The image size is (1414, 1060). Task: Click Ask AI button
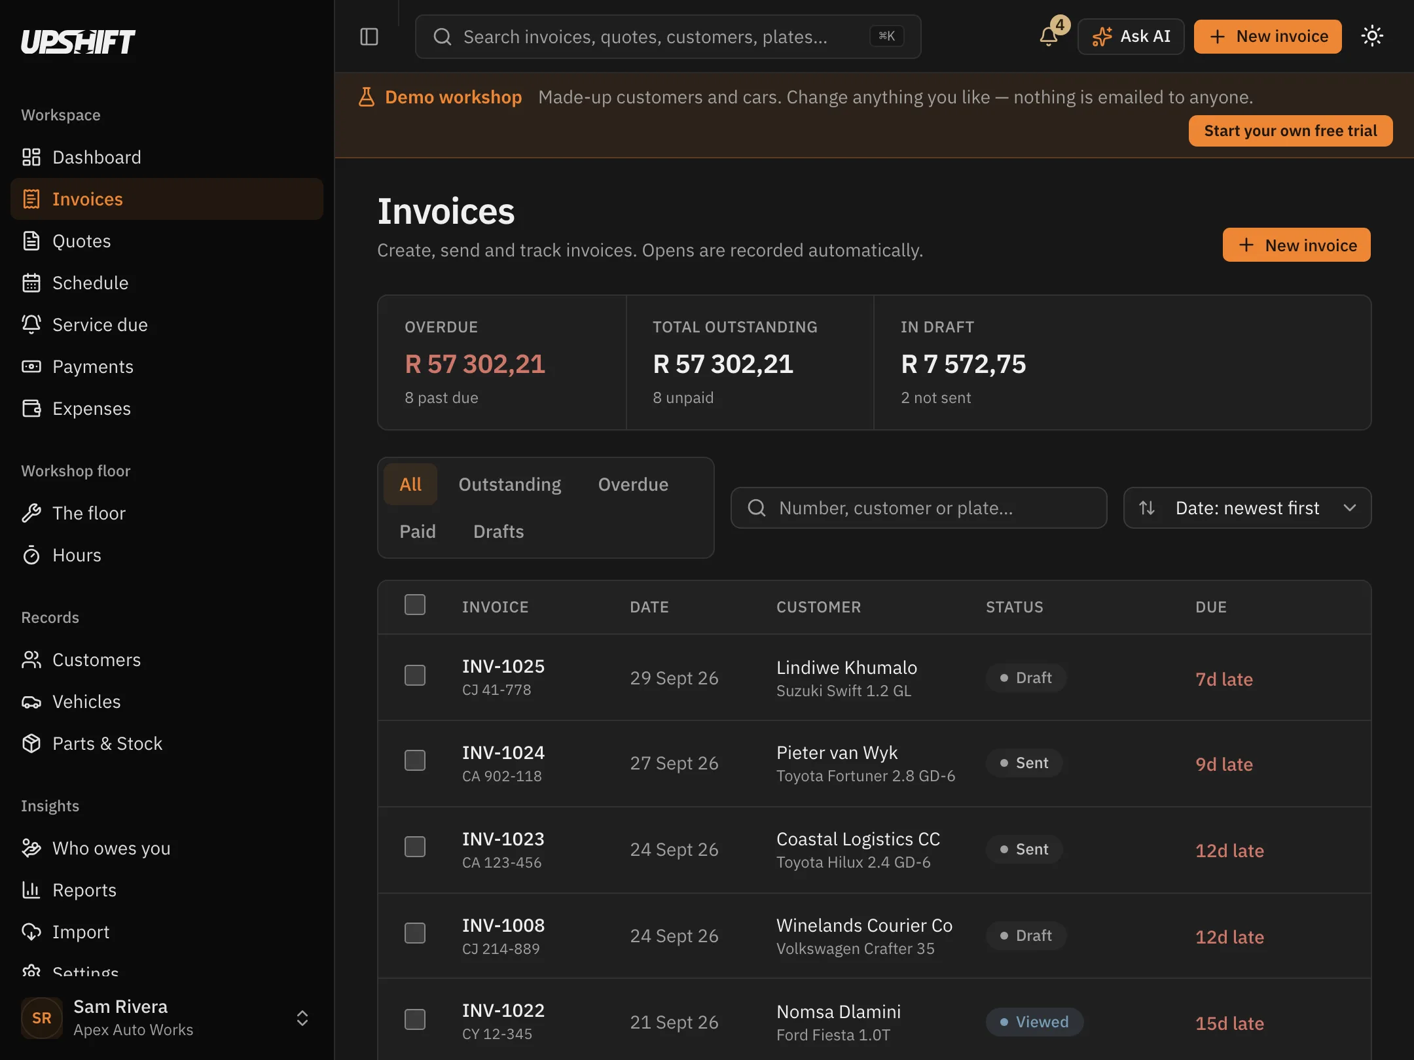click(1131, 37)
